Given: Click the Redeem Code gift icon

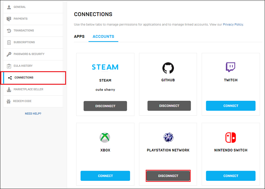Looking at the screenshot, I should pyautogui.click(x=9, y=101).
